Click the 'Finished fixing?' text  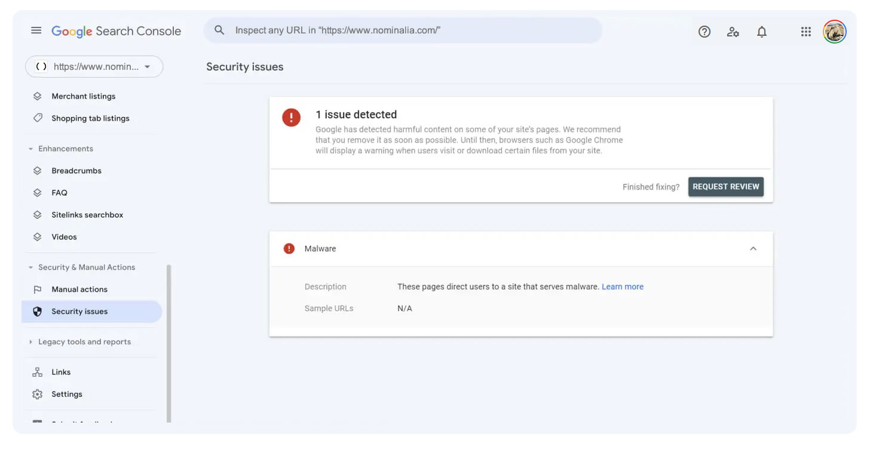click(651, 187)
